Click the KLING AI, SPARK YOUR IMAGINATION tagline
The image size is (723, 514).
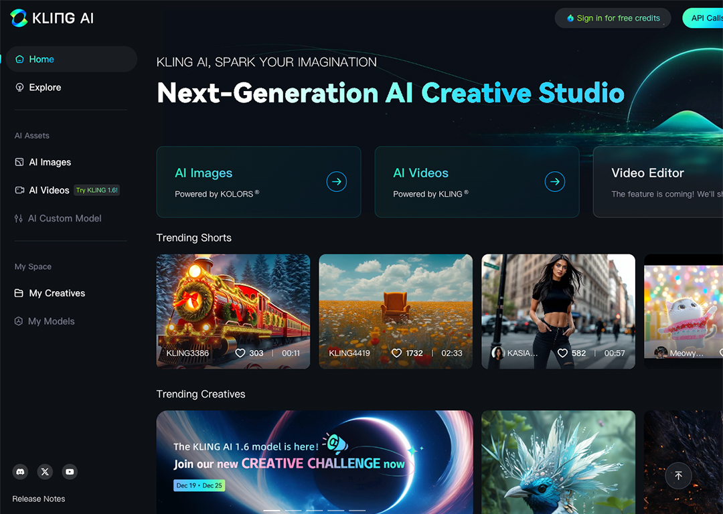coord(266,62)
